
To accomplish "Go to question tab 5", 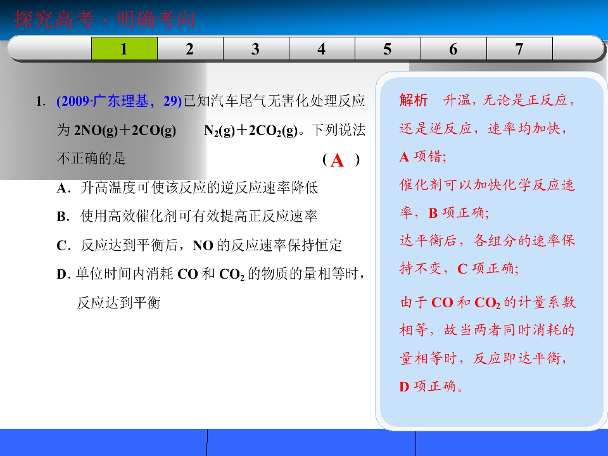I will [388, 49].
